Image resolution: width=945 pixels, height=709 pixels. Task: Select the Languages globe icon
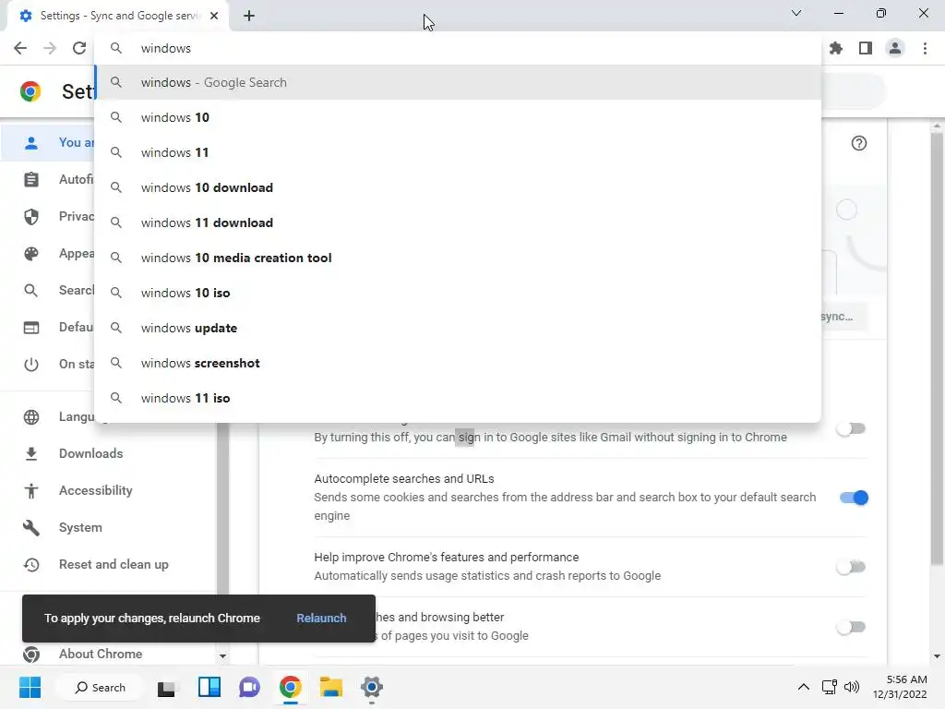[x=30, y=417]
